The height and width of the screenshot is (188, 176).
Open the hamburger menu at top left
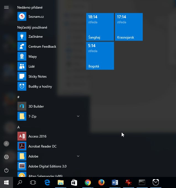[x=6, y=7]
